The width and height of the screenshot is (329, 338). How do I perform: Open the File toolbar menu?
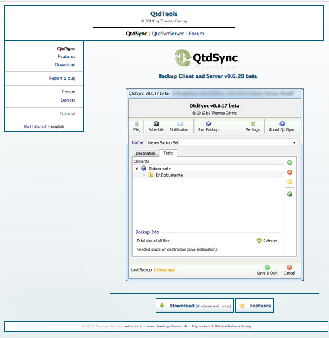[137, 126]
